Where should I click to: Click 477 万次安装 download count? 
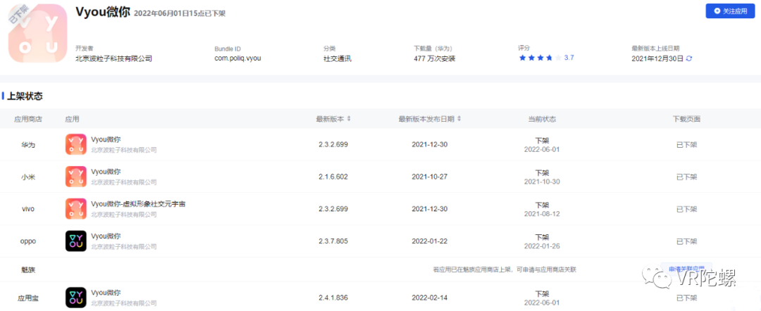click(434, 58)
